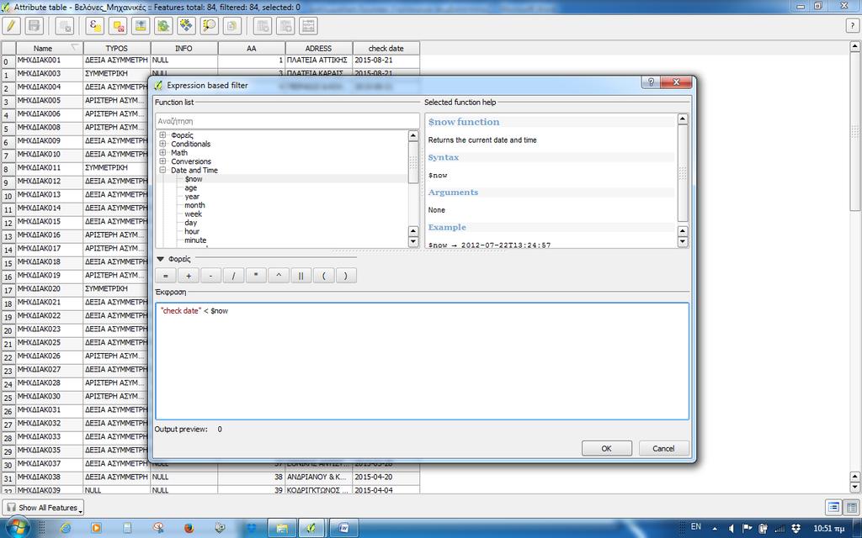This screenshot has width=862, height=538.
Task: Select hour function in list
Action: coord(192,232)
